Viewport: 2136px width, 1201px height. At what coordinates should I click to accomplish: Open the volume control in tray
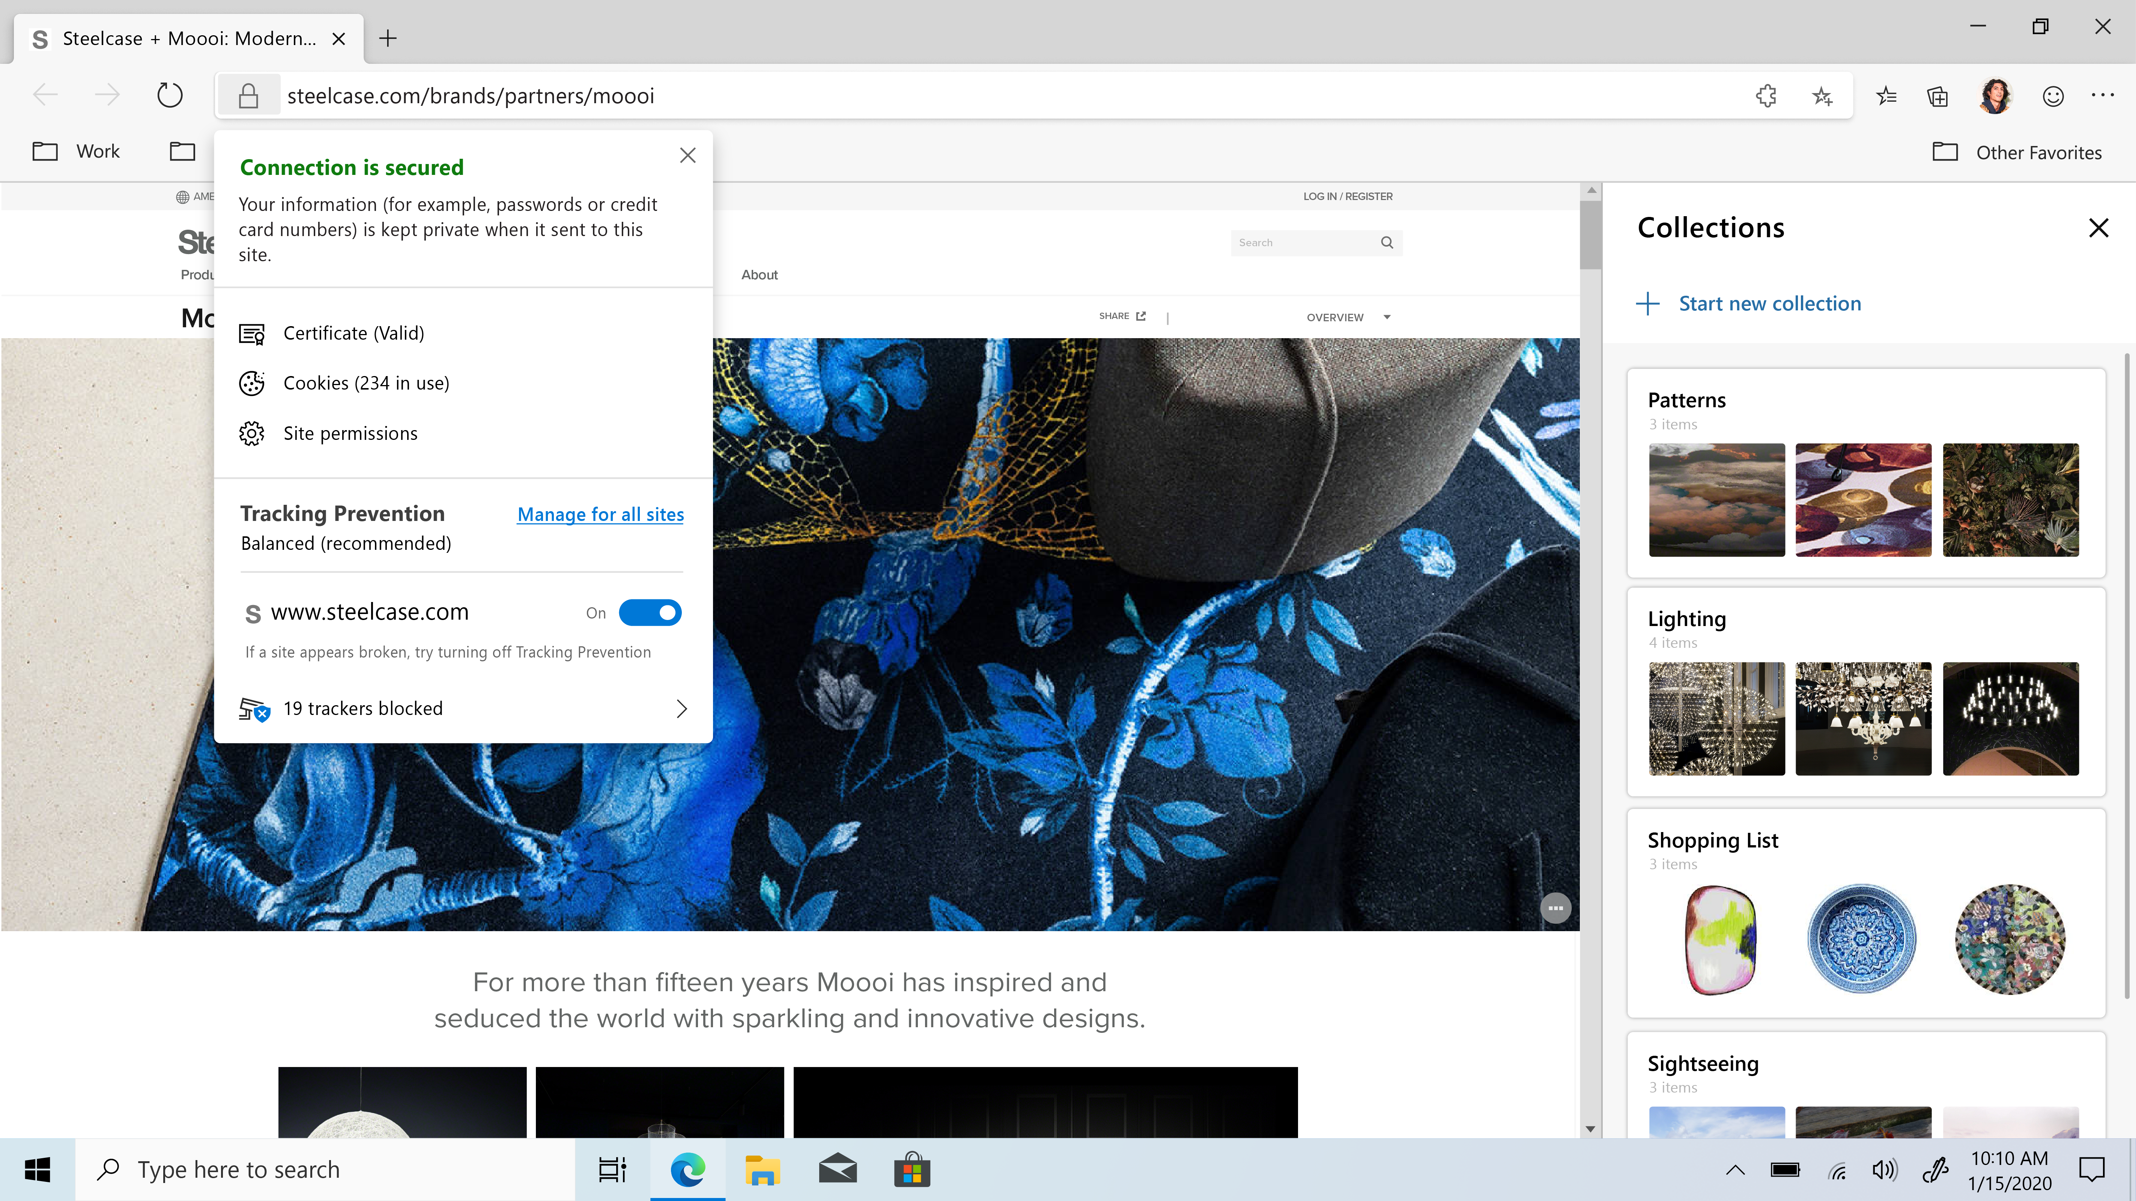pyautogui.click(x=1884, y=1170)
